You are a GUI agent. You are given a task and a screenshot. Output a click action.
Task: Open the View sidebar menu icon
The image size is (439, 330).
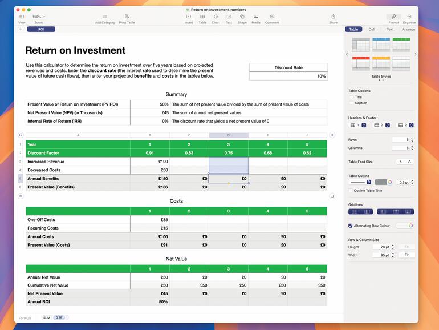coord(22,17)
